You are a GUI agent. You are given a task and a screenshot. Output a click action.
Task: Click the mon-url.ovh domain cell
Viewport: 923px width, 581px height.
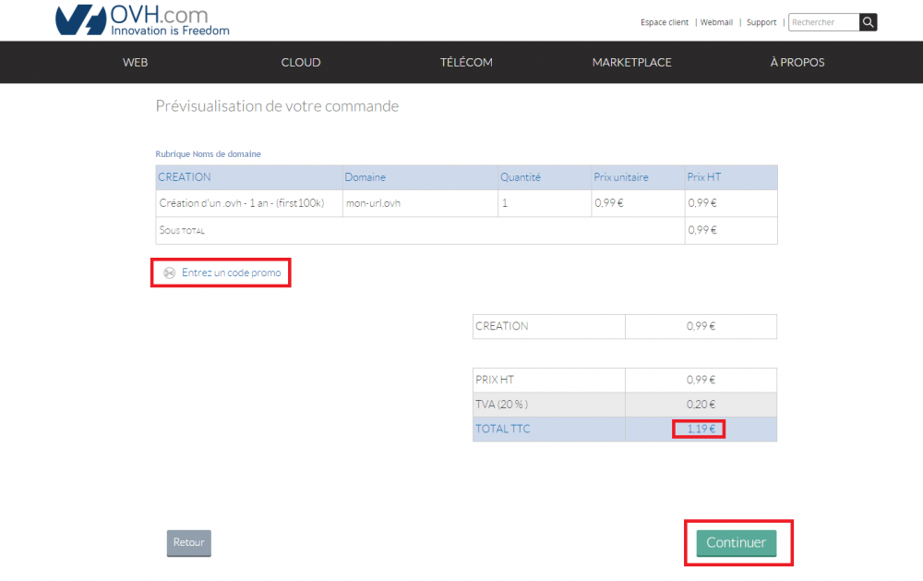click(373, 203)
